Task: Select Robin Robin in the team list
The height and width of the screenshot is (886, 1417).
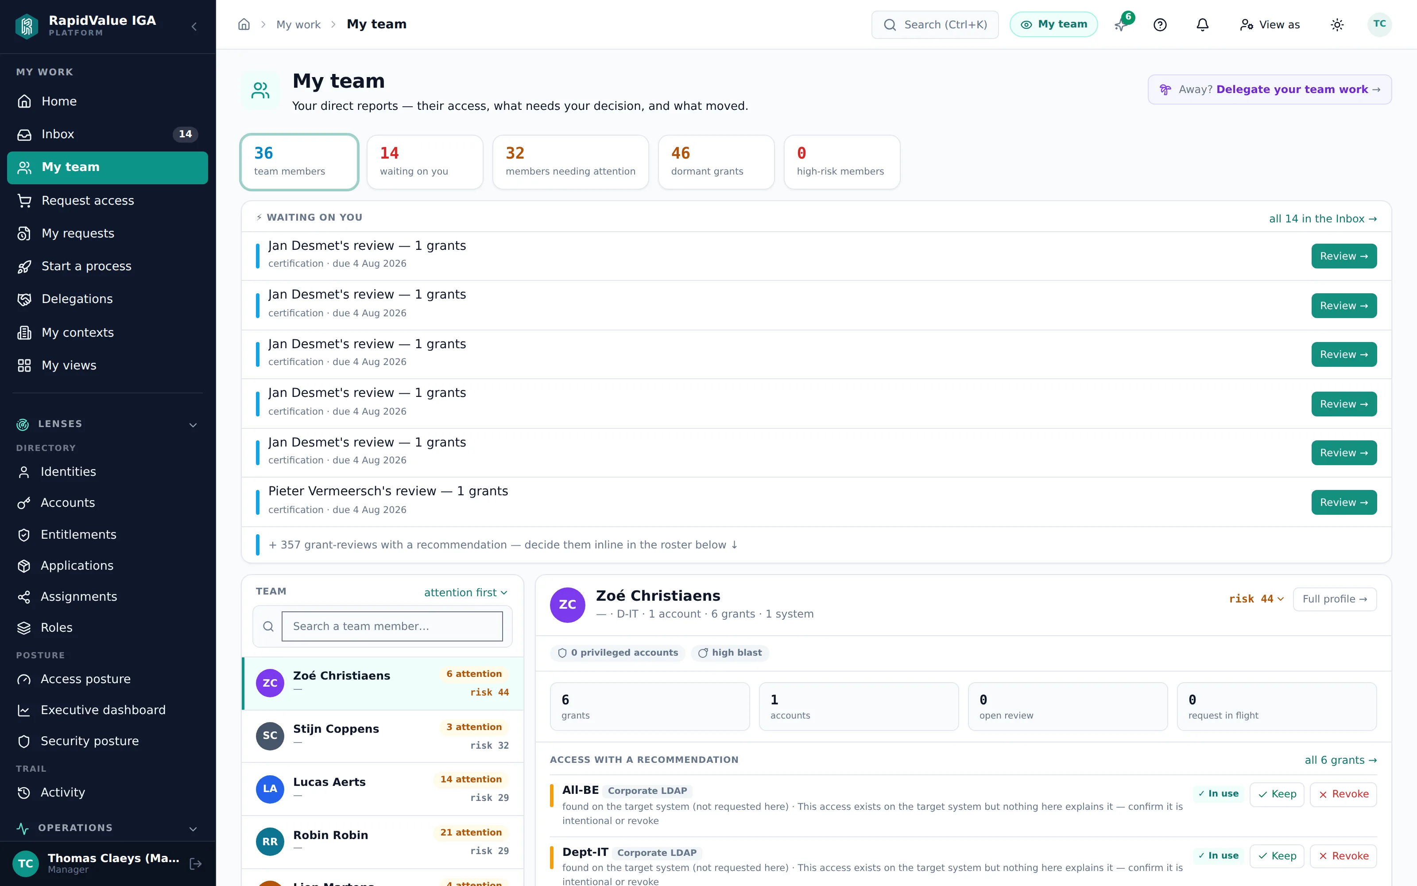Action: point(383,842)
